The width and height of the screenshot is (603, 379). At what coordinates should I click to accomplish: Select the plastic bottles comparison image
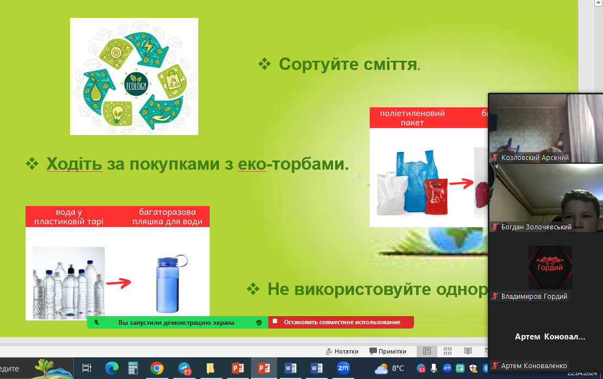coord(118,263)
